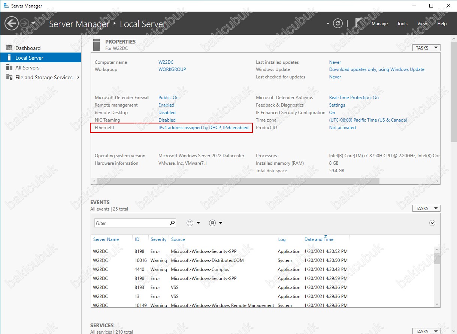Open the View menu

422,24
